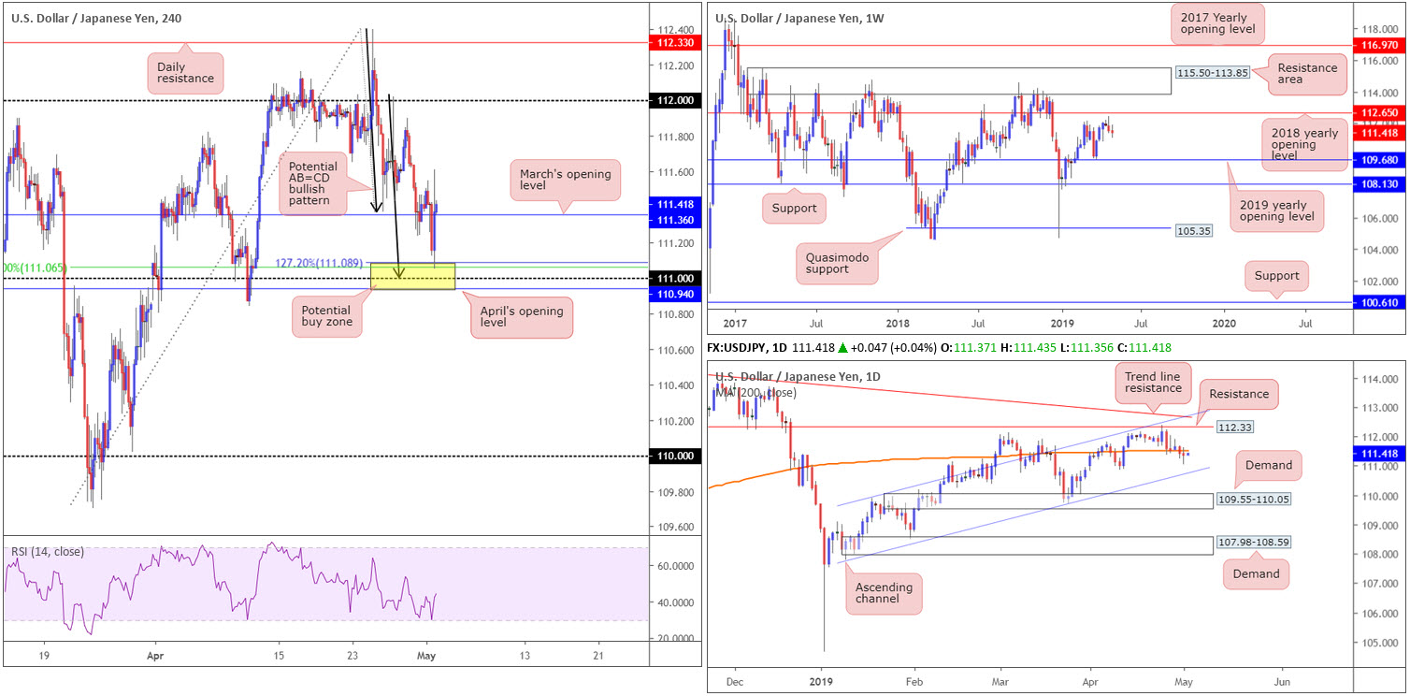This screenshot has height=696, width=1410.
Task: Click the red 116.970 price label
Action: 1378,44
